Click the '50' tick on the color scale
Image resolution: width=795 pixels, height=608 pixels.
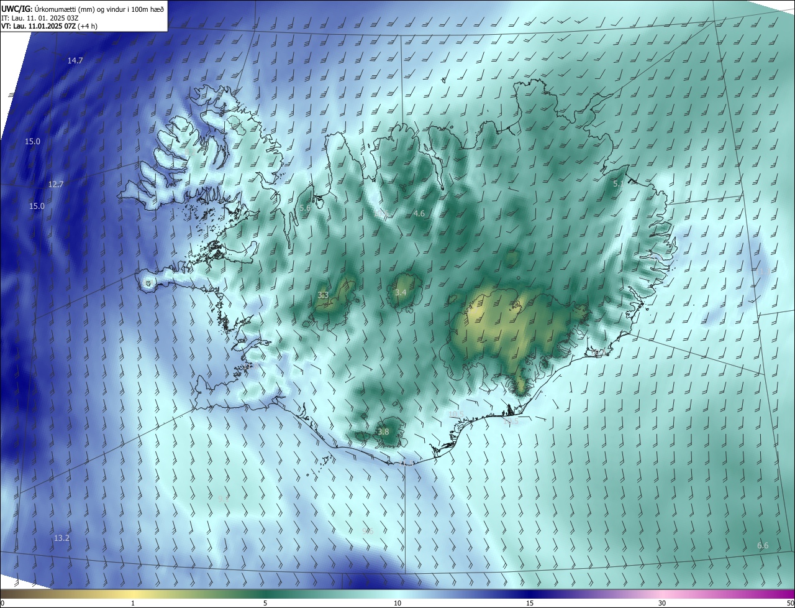pyautogui.click(x=789, y=603)
